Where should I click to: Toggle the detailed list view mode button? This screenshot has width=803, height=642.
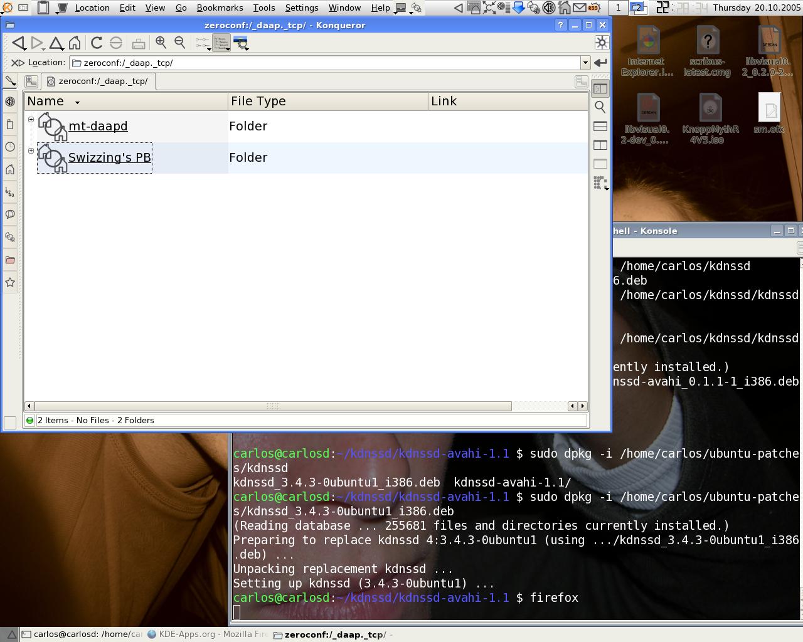(221, 43)
